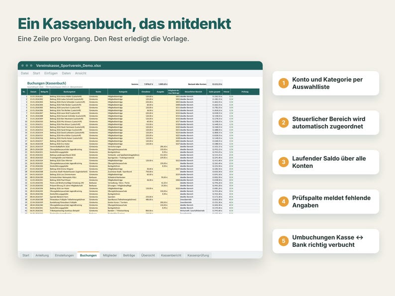Select the Trainingsbälle und Hütchen booking text
The image size is (395, 296).
pos(61,157)
